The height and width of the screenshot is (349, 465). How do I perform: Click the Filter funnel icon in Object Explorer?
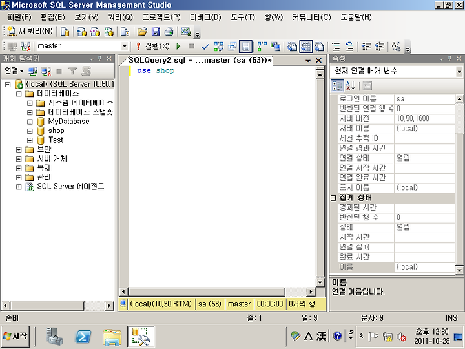coord(72,71)
